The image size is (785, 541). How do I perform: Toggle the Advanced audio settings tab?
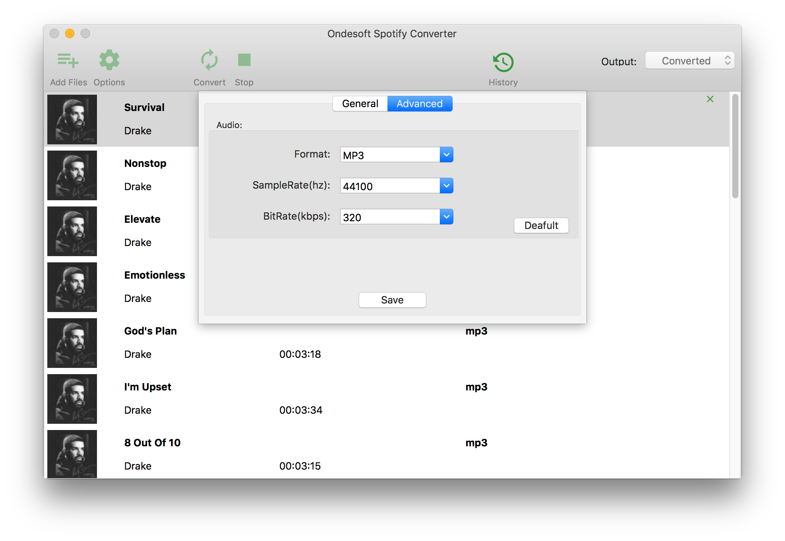pyautogui.click(x=419, y=104)
